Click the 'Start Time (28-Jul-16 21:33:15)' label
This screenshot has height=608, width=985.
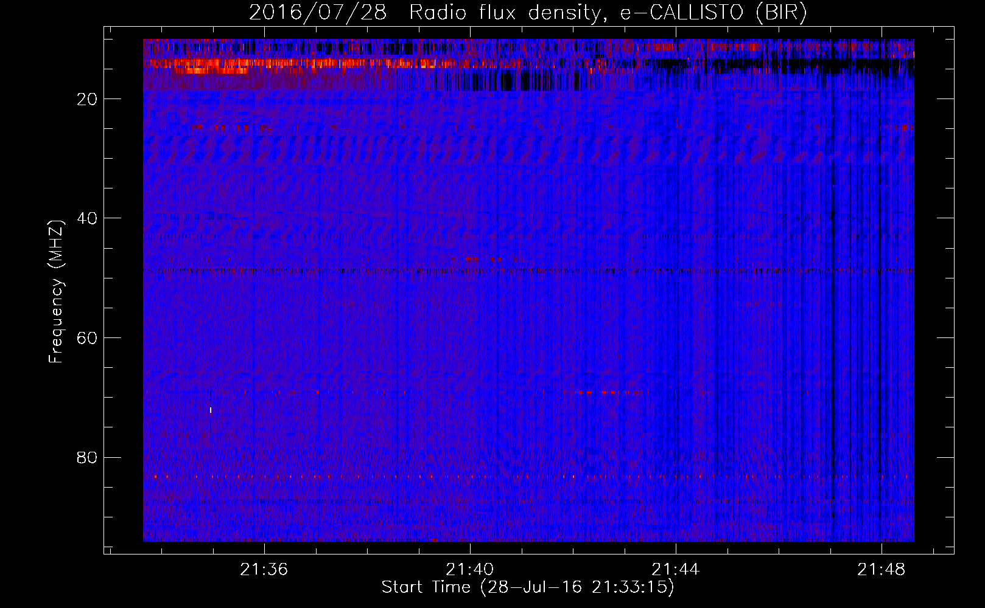pos(528,587)
